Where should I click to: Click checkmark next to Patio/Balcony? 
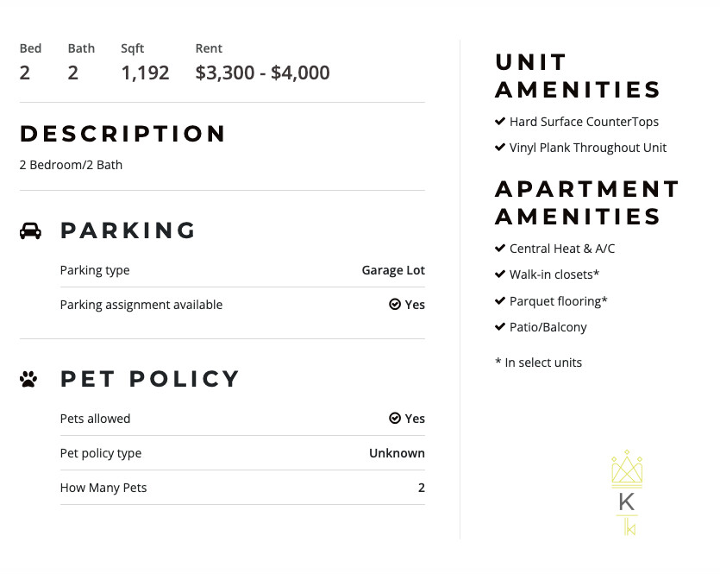[x=500, y=327]
